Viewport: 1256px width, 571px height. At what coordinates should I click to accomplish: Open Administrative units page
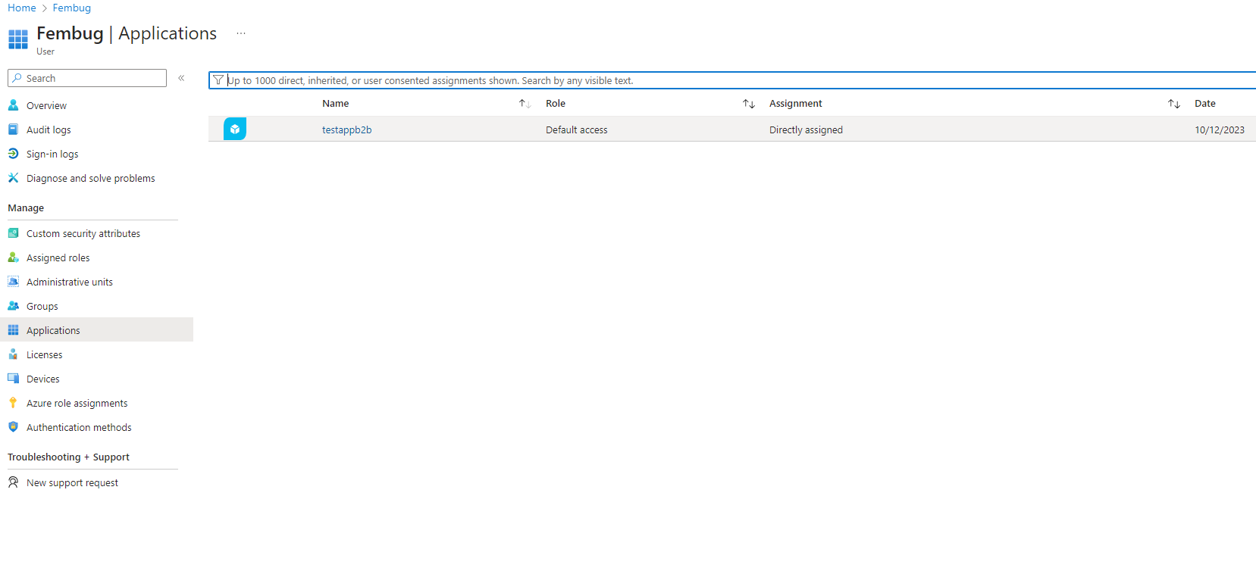coord(70,282)
